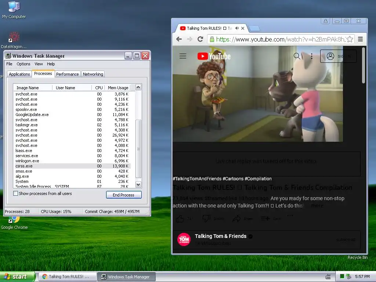Sort processes by CPU column

tap(98, 88)
